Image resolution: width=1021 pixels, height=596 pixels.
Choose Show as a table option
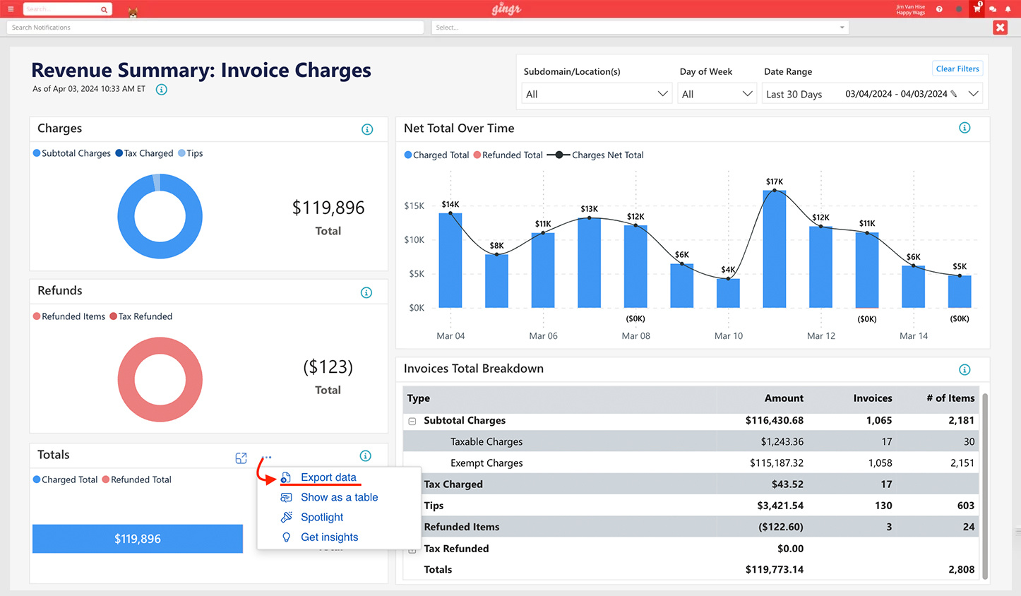coord(339,497)
